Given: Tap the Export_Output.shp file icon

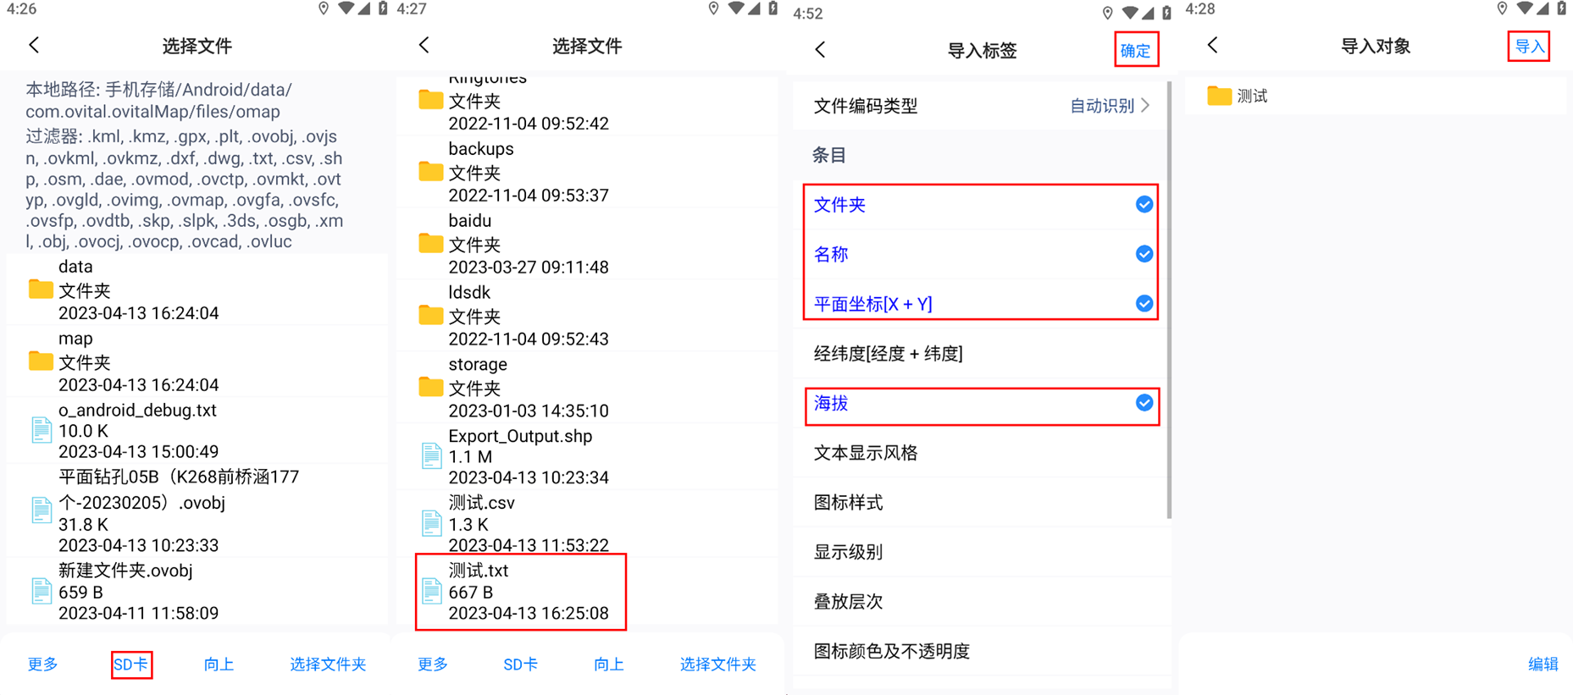Looking at the screenshot, I should click(431, 456).
